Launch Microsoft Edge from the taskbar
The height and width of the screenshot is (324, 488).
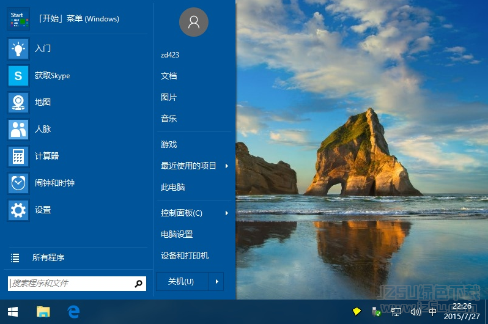[x=73, y=312]
